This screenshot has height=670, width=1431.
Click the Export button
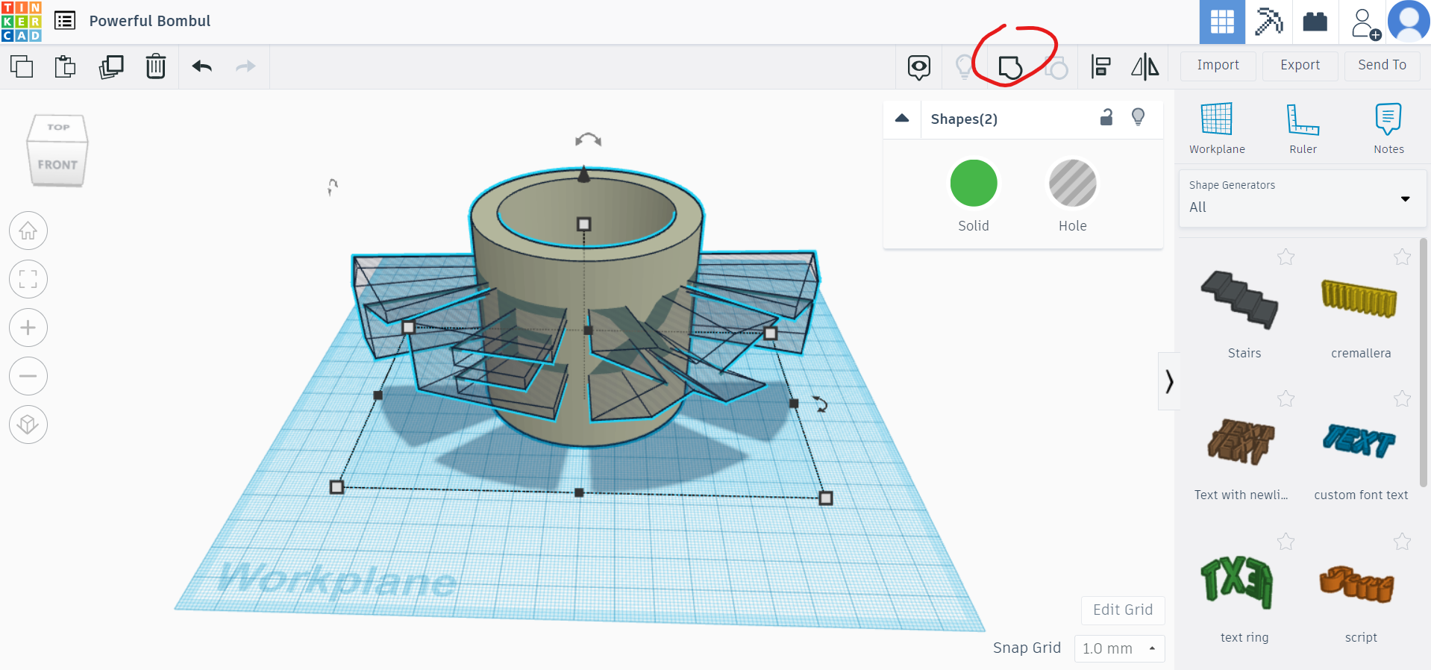click(x=1300, y=66)
